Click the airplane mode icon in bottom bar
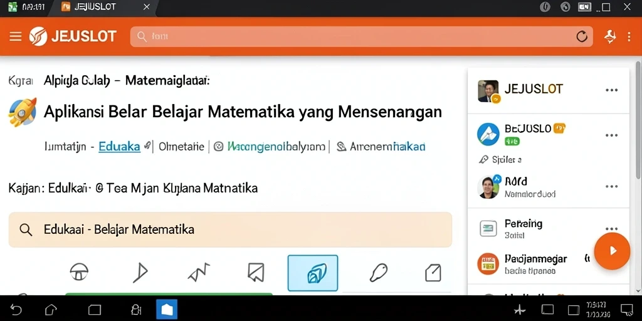 point(520,310)
